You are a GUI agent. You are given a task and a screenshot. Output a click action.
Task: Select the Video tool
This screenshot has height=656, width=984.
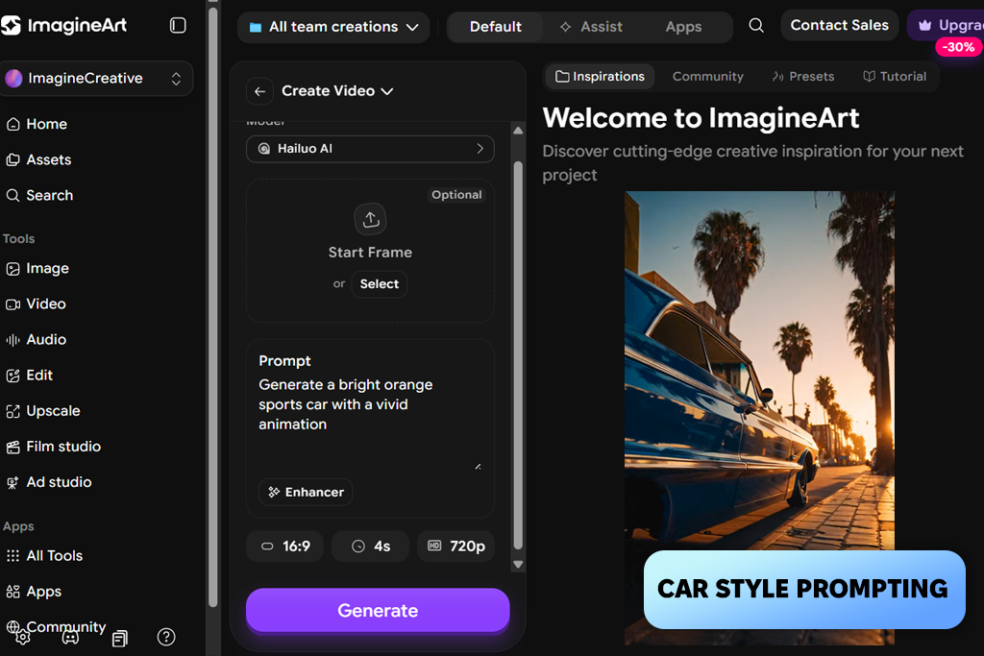coord(36,304)
